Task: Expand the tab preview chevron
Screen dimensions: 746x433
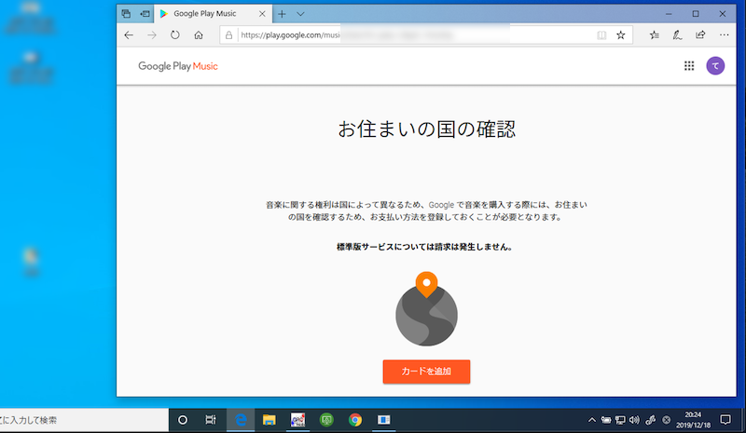Action: pos(300,14)
